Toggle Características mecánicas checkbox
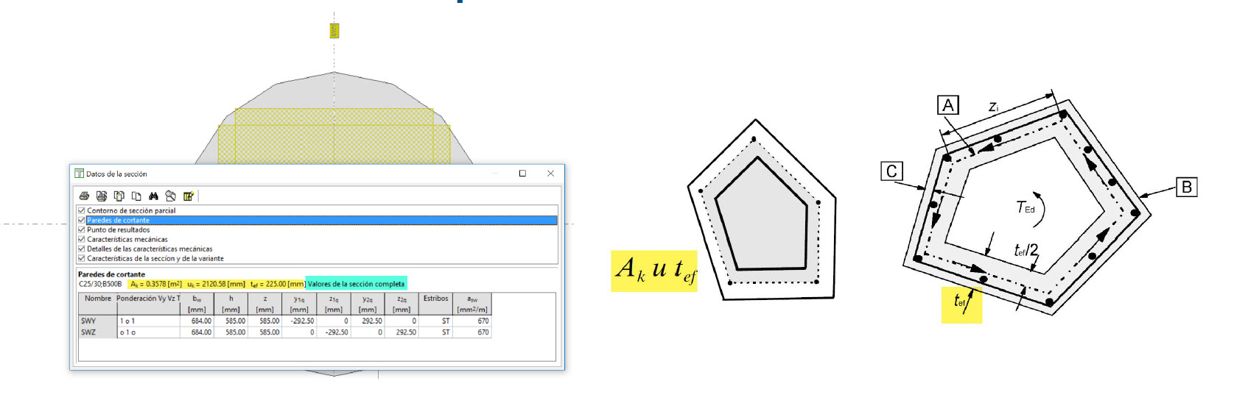The image size is (1234, 403). coord(82,239)
